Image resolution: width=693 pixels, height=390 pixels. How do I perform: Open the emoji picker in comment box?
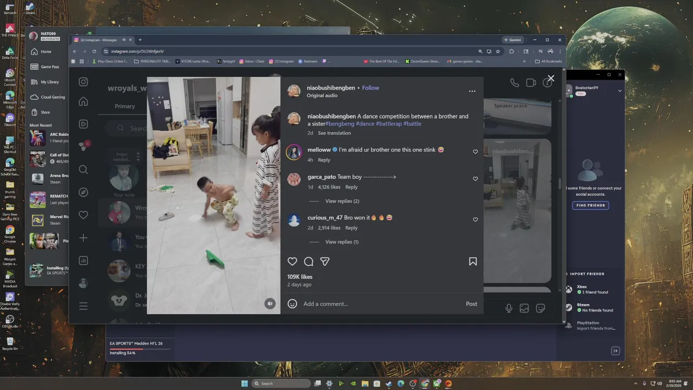(292, 304)
